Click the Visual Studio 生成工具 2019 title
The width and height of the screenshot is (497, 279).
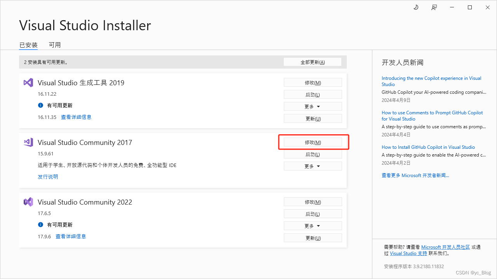click(81, 83)
